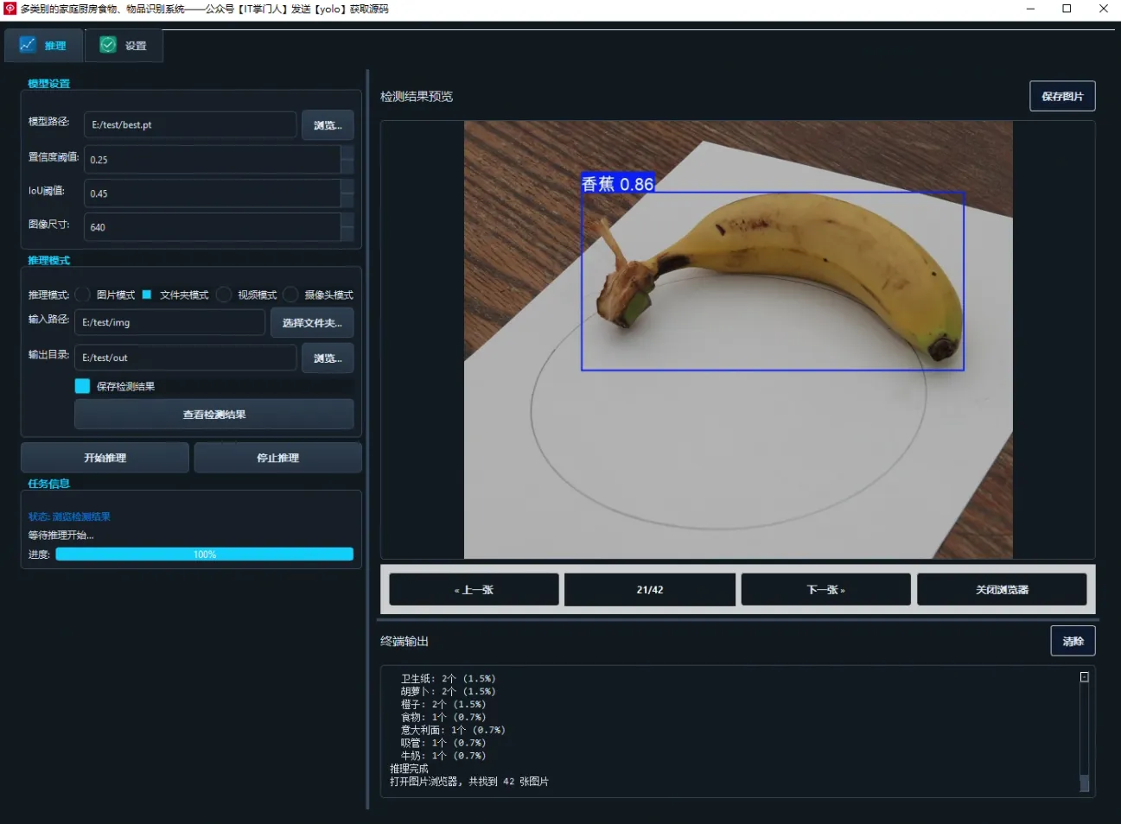Click the 图像尺寸 value field 640
1121x824 pixels.
pos(213,227)
